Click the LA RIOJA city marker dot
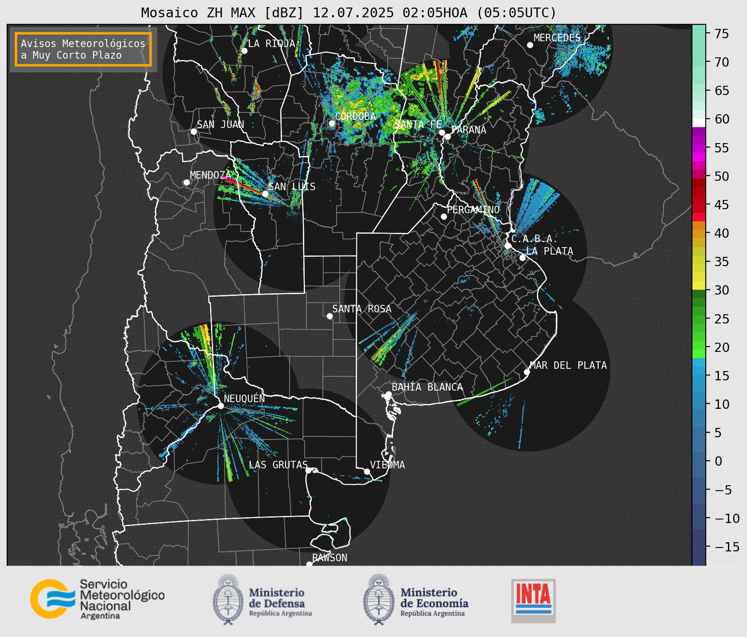 244,51
